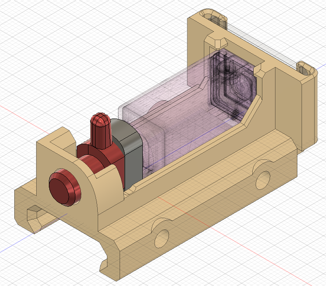
Task: Select the red upright pin with domed top
Action: point(101,131)
